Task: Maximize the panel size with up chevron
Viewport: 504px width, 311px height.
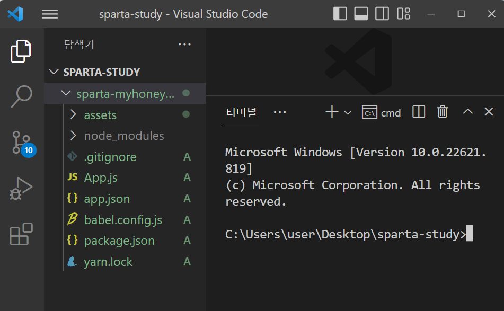Action: coord(467,111)
